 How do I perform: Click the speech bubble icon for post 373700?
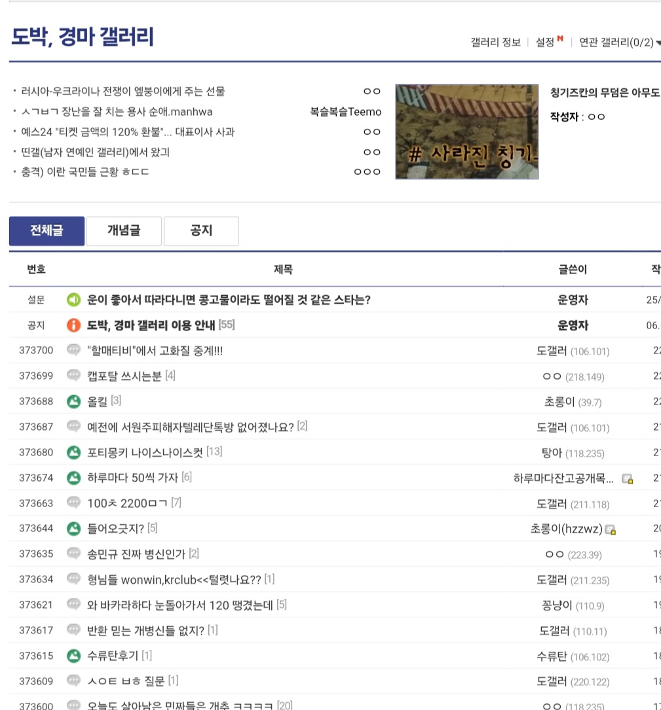[x=73, y=350]
